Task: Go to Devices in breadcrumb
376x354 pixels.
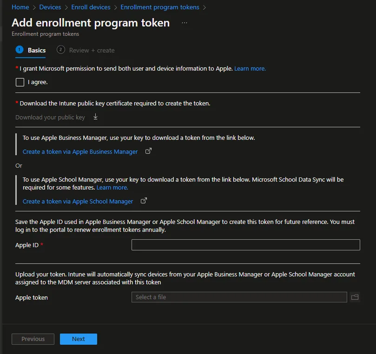Action: pyautogui.click(x=50, y=7)
